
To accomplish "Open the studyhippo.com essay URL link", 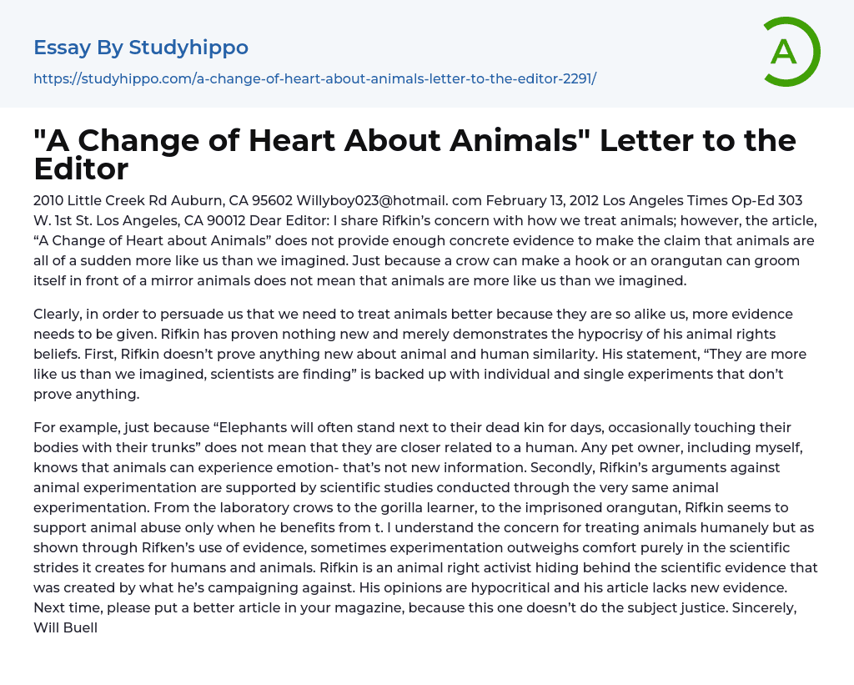I will [314, 78].
